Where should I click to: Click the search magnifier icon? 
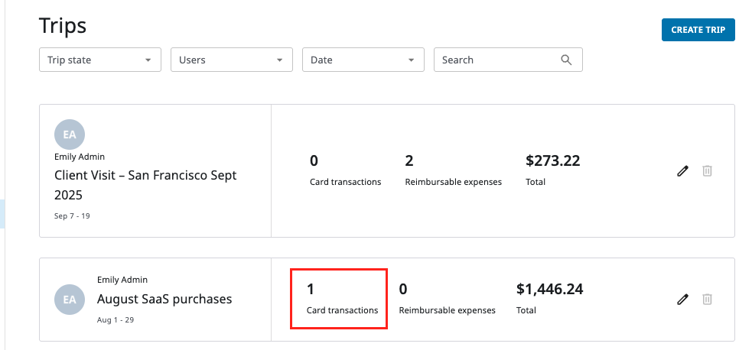click(566, 60)
